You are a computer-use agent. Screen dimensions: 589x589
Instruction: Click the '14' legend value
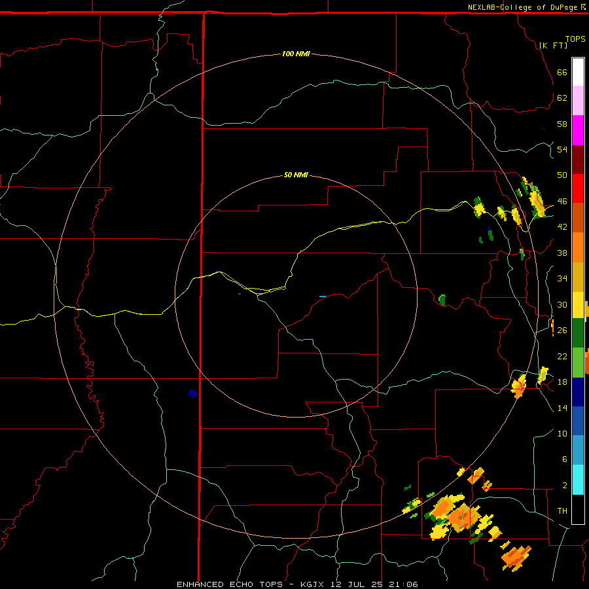click(x=562, y=408)
